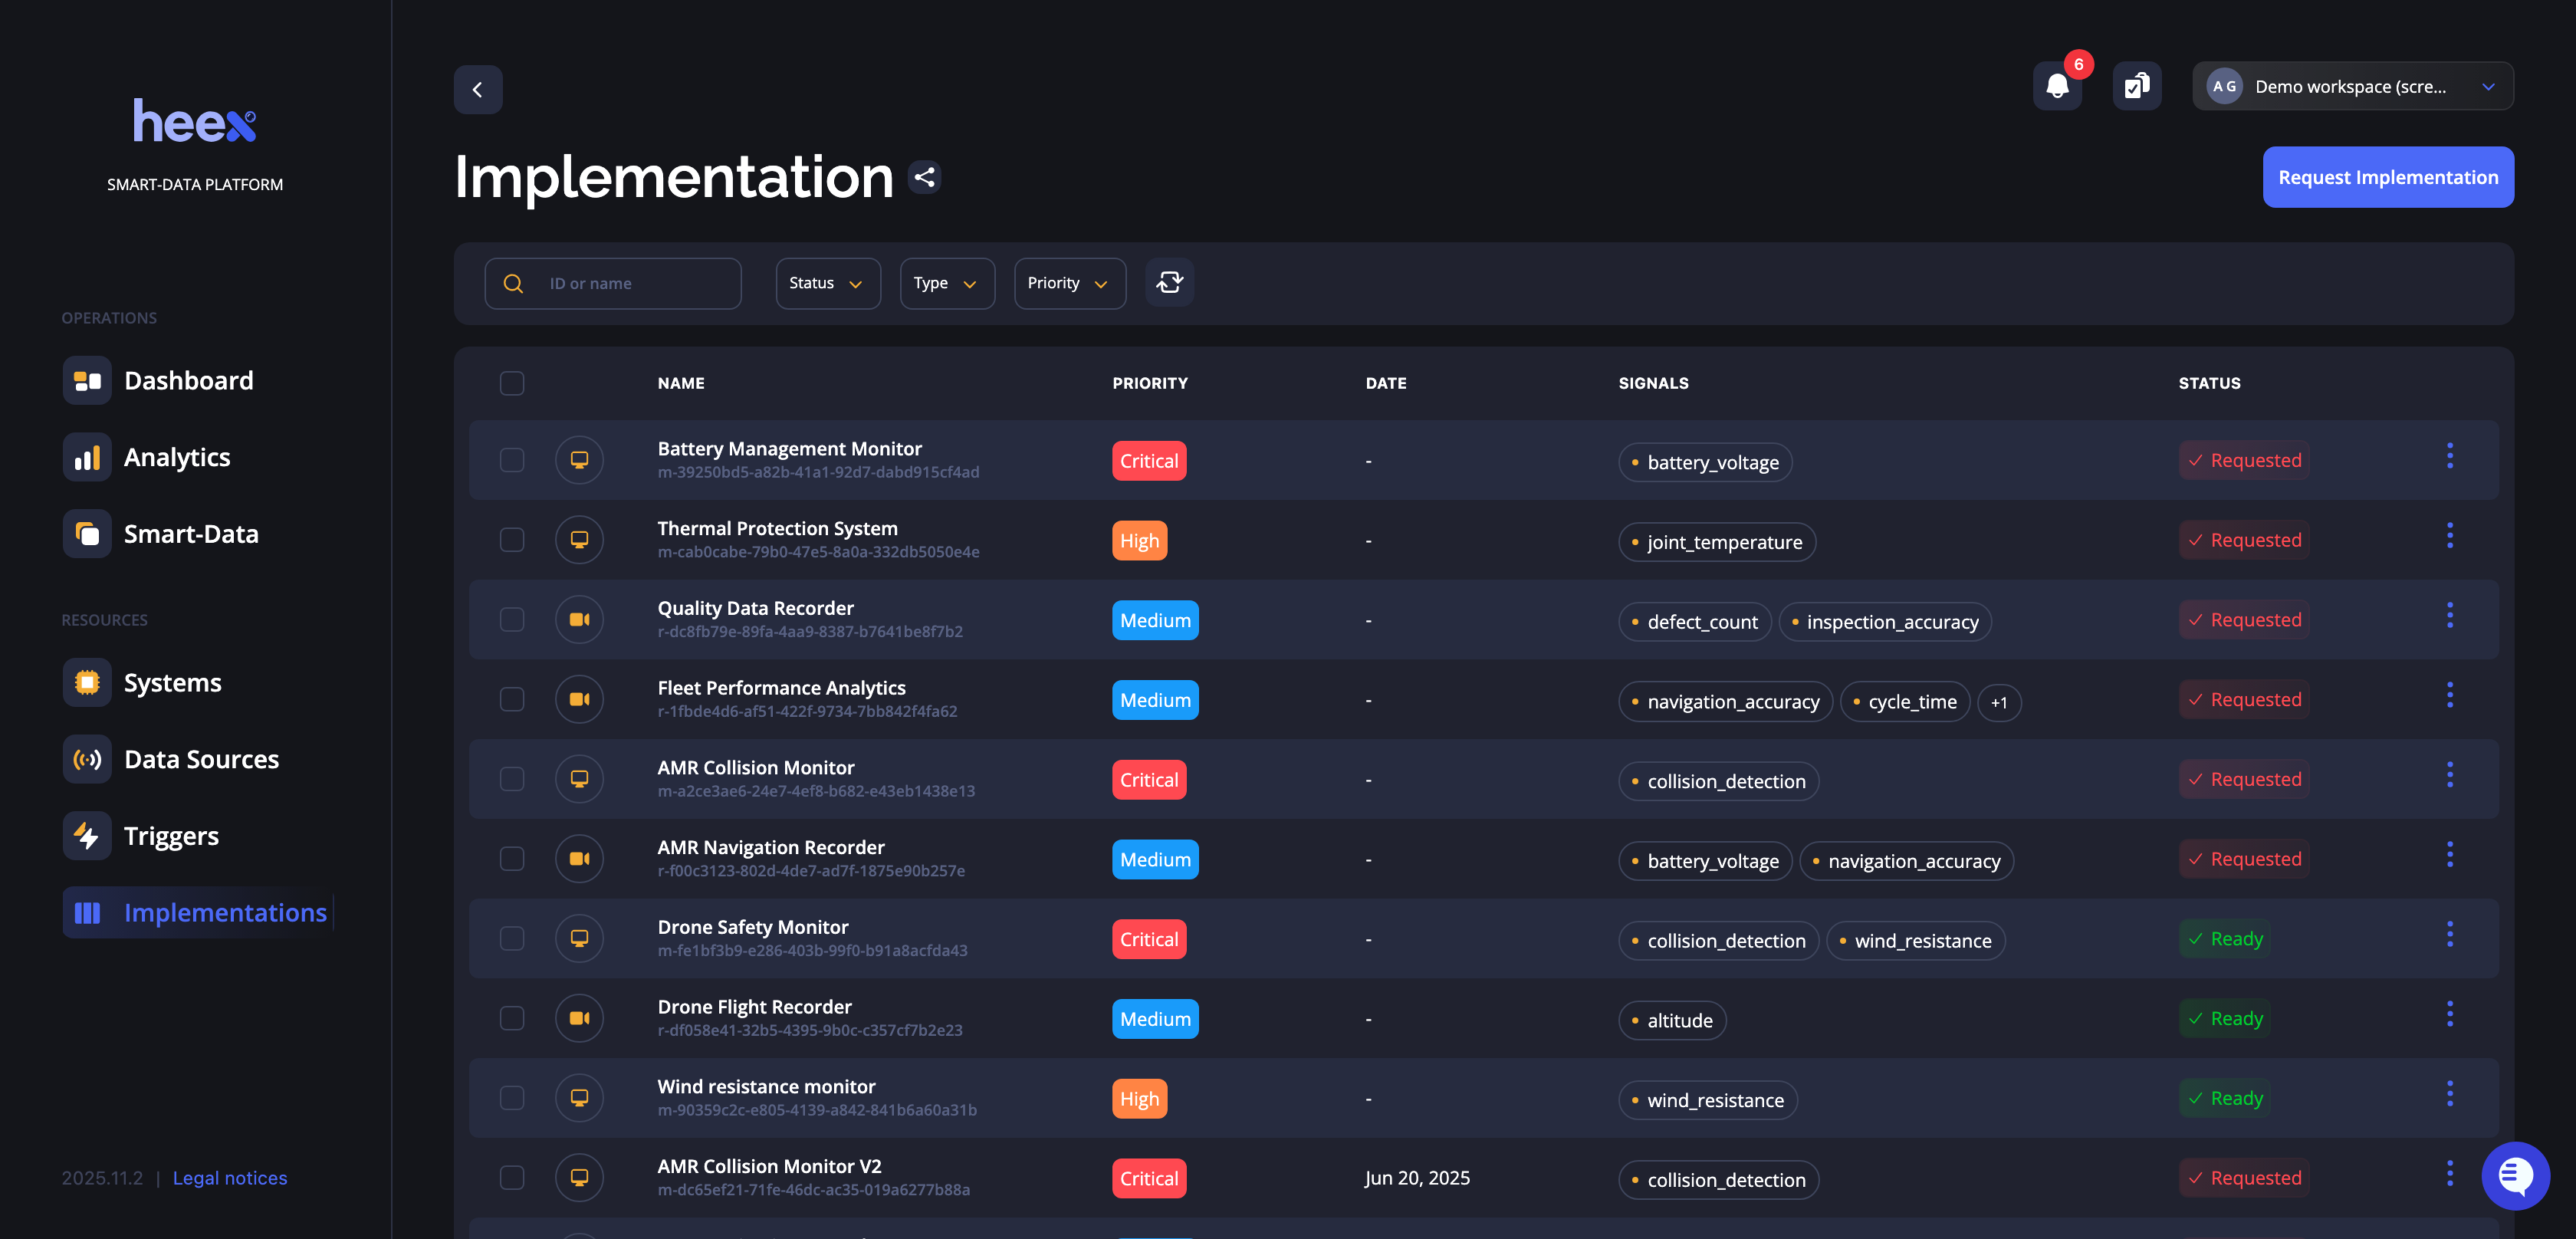
Task: Click the Request Implementation button
Action: 2388,176
